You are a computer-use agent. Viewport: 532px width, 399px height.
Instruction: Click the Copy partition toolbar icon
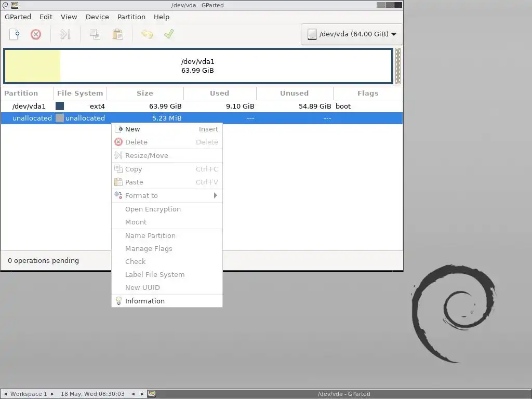95,34
